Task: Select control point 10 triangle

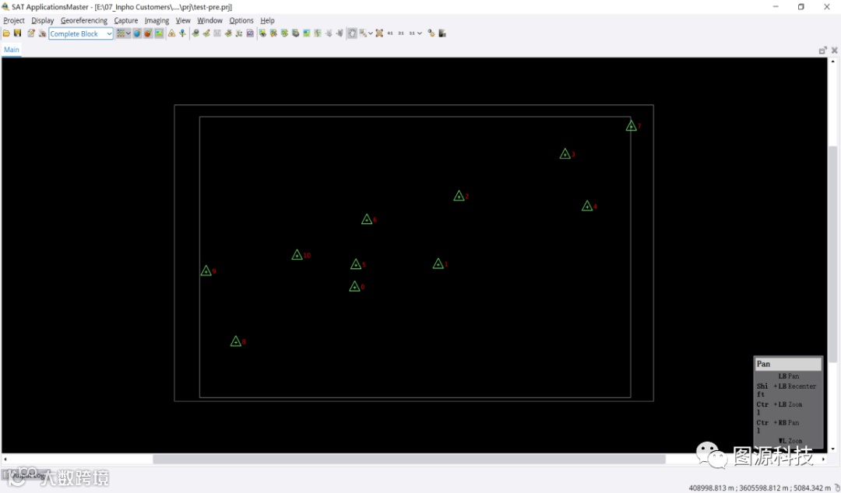Action: tap(297, 255)
